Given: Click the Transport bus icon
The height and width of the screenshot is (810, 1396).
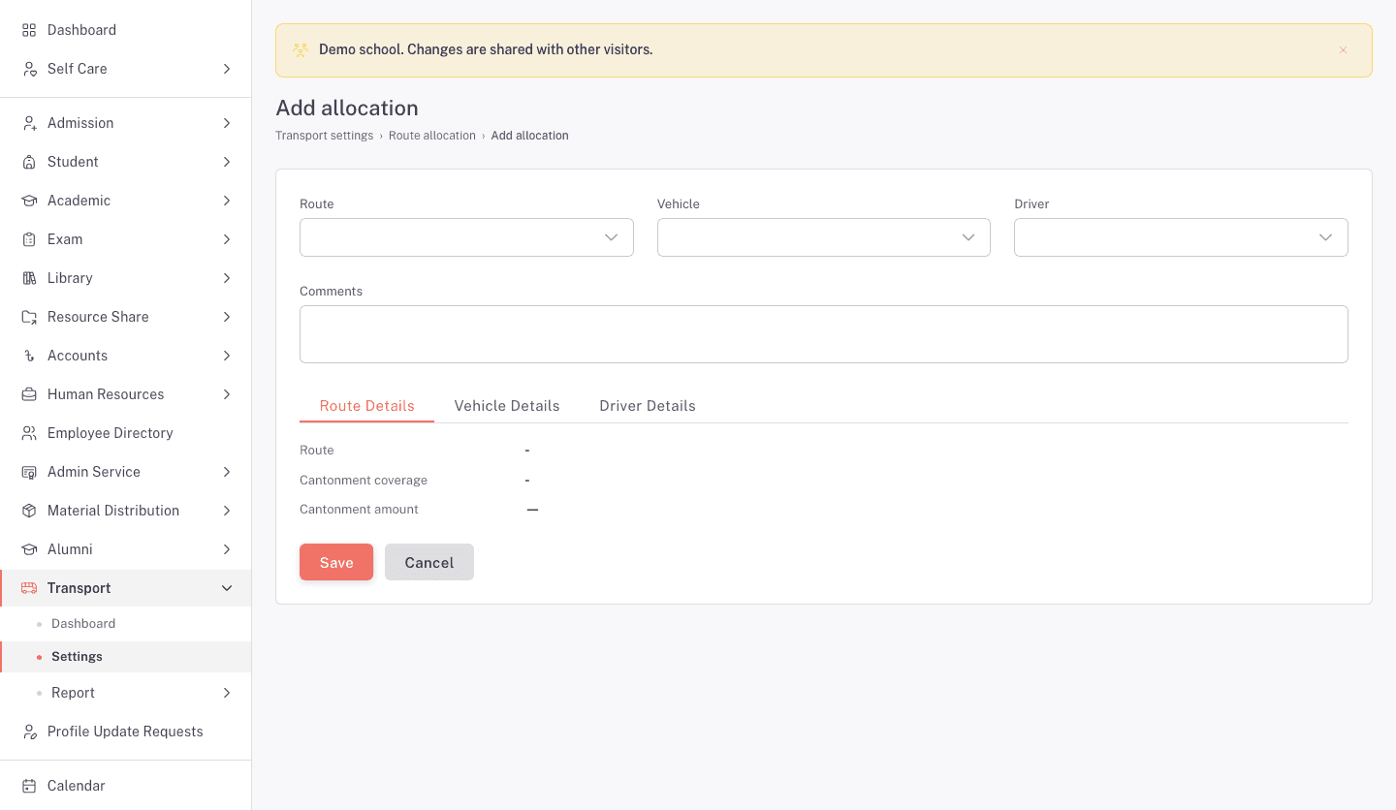Looking at the screenshot, I should 29,588.
